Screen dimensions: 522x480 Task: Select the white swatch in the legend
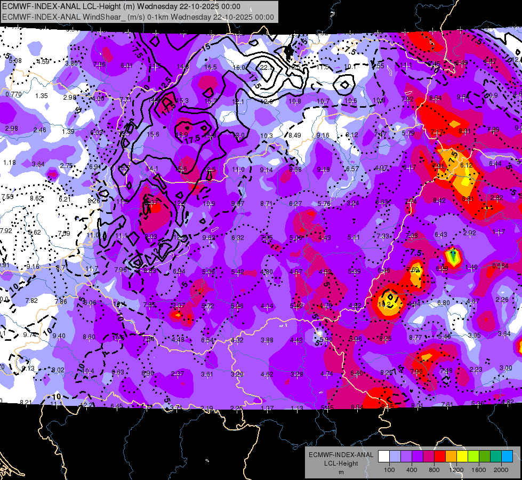click(384, 457)
